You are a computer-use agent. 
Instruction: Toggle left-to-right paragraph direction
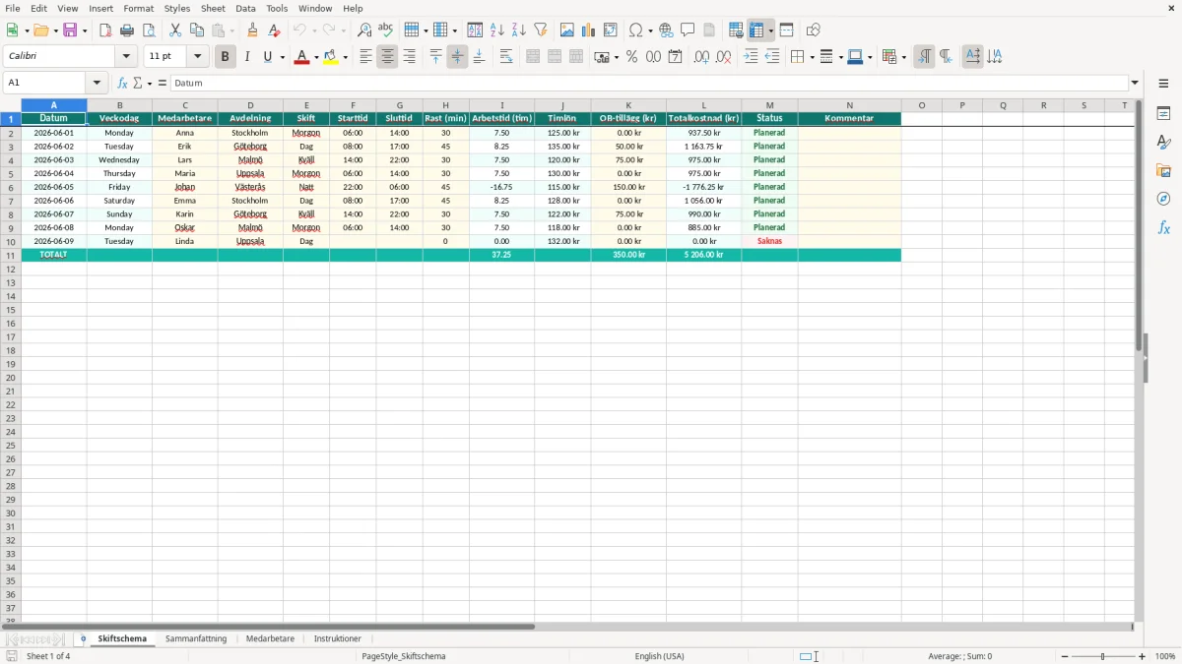924,57
